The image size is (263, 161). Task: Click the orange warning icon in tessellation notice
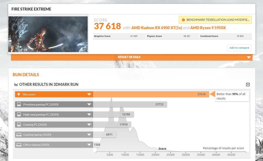(x=183, y=20)
